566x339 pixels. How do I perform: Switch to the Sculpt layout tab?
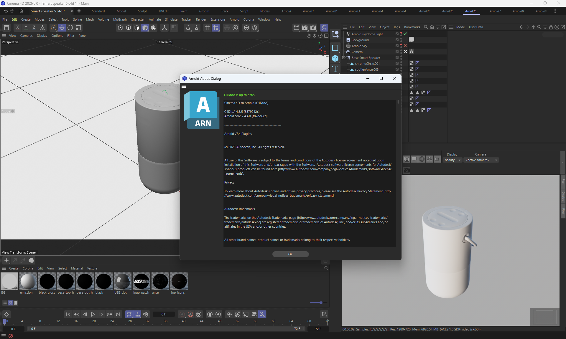coord(142,11)
